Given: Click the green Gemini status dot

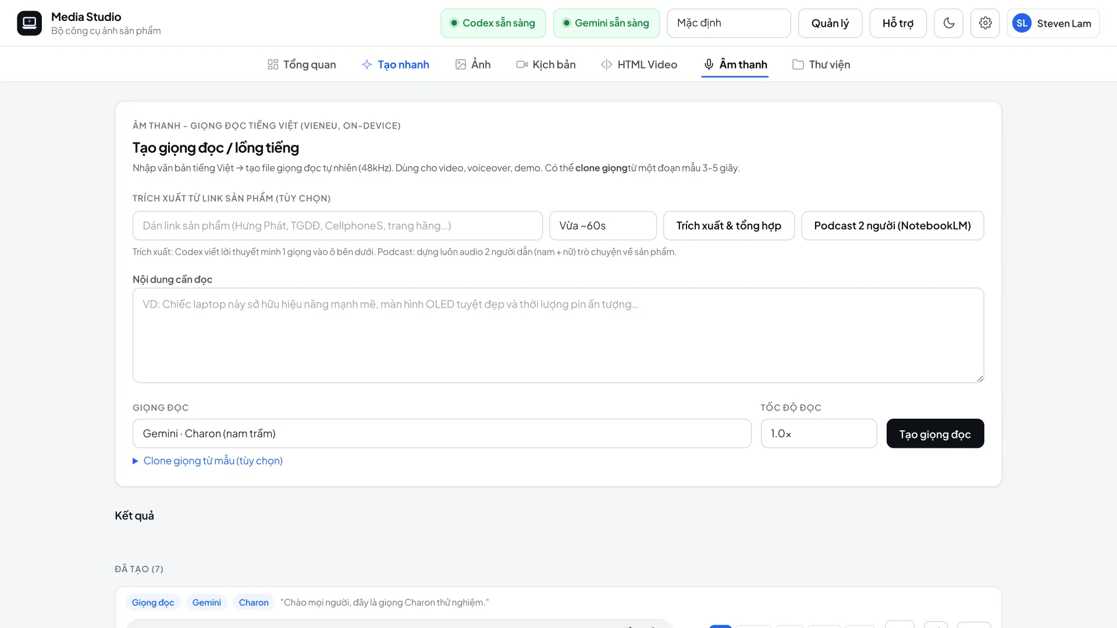Looking at the screenshot, I should tap(566, 23).
